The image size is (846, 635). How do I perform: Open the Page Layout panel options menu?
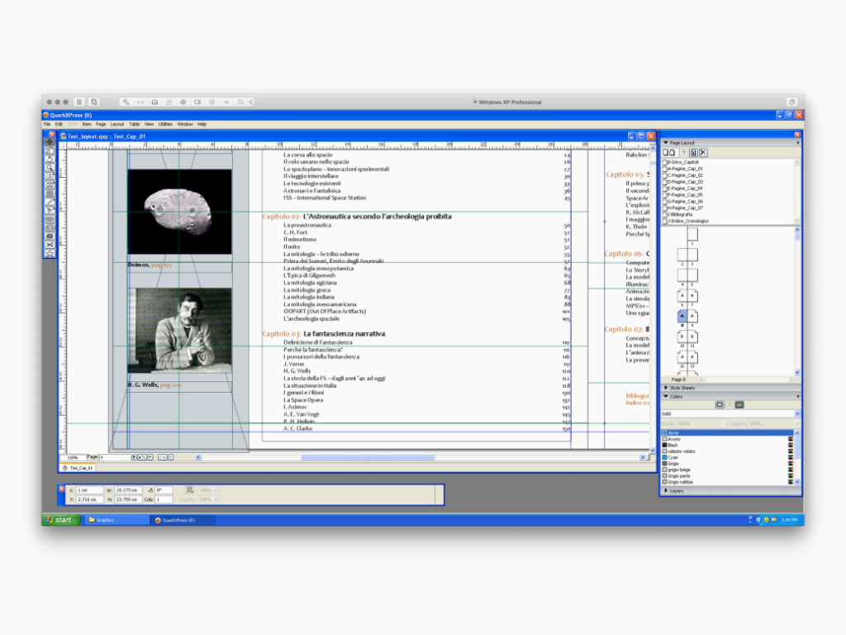798,142
